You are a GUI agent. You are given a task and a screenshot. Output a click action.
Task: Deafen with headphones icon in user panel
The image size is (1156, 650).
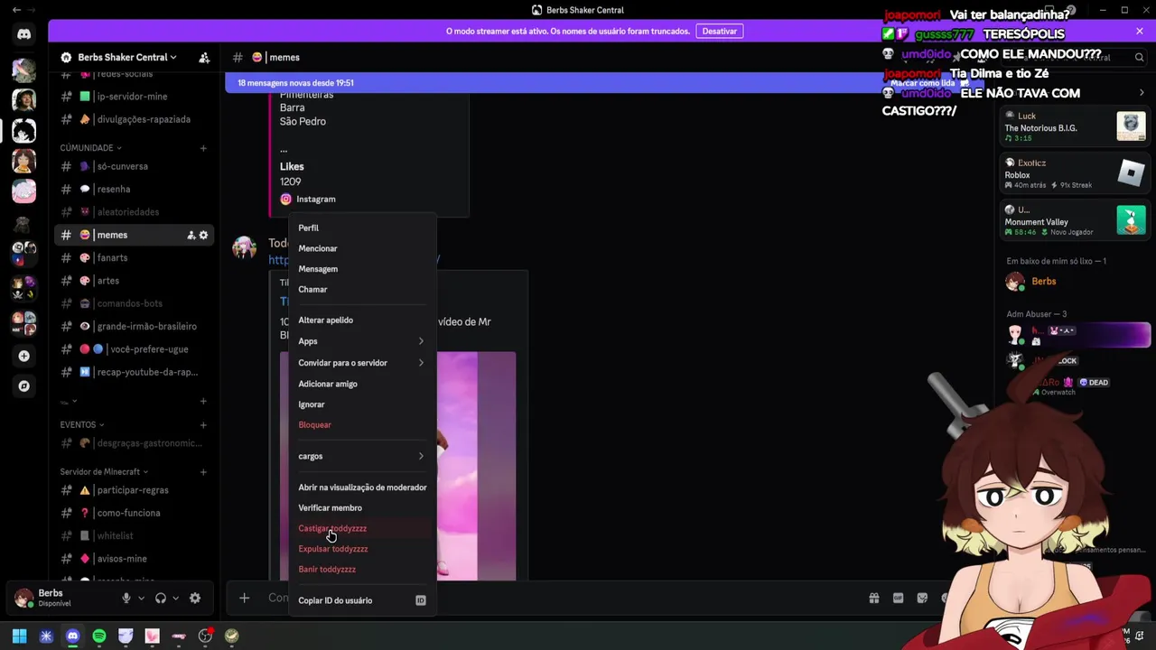pos(160,598)
